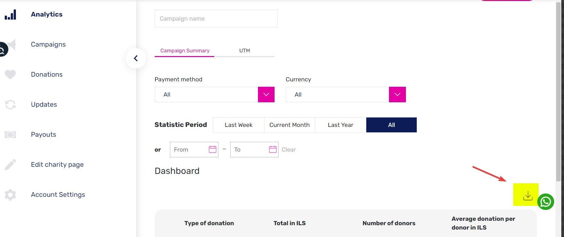The height and width of the screenshot is (237, 564).
Task: Open the From date calendar picker
Action: pos(213,149)
